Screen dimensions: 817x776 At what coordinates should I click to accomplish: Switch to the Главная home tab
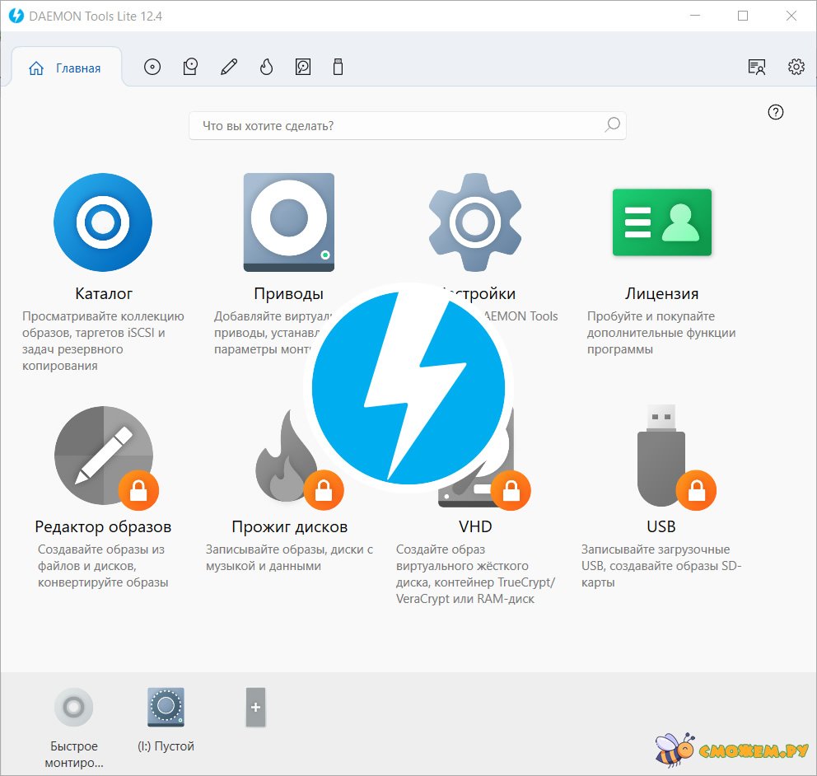click(x=66, y=68)
